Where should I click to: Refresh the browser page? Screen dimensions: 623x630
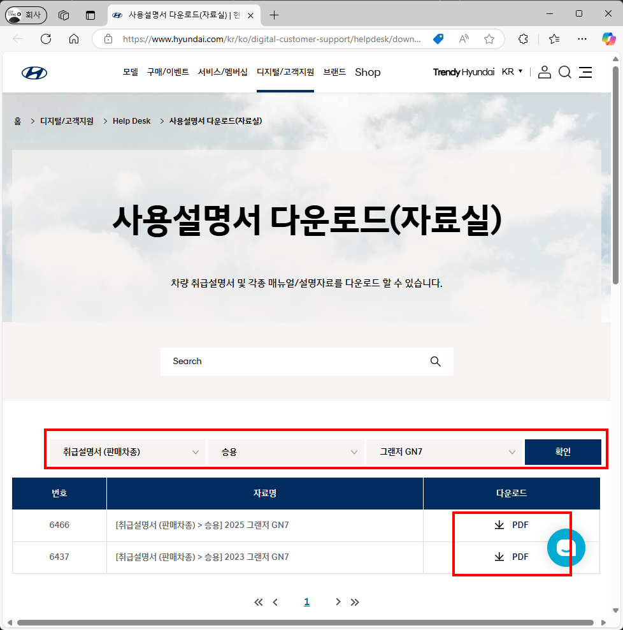[x=46, y=39]
